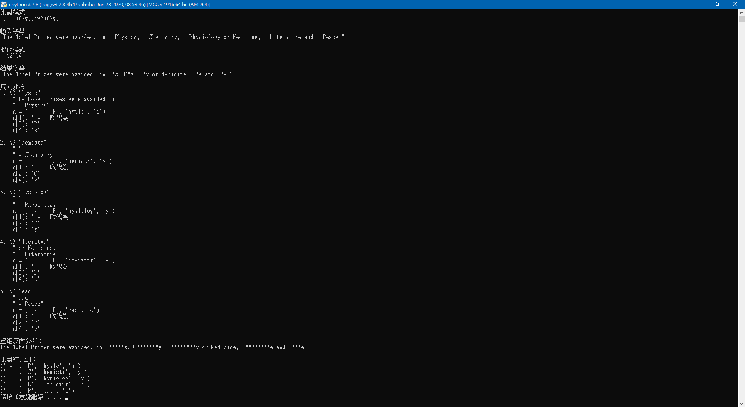Click line '" - Peace"'
Viewport: 745px width, 407px height.
[x=28, y=304]
